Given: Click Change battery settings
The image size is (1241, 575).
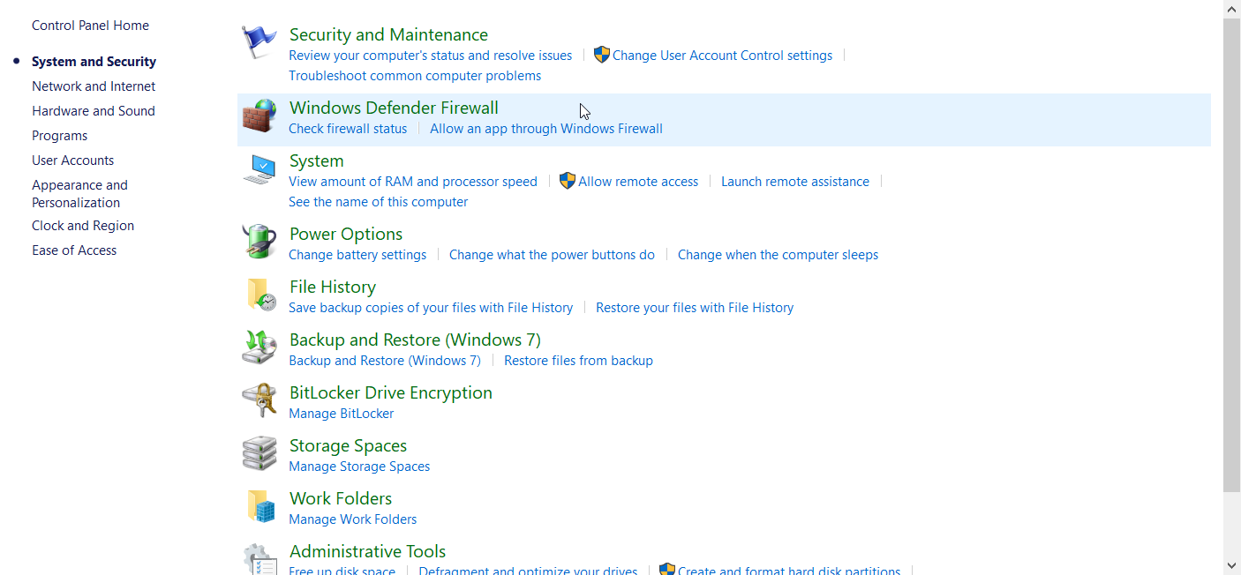Looking at the screenshot, I should tap(357, 255).
